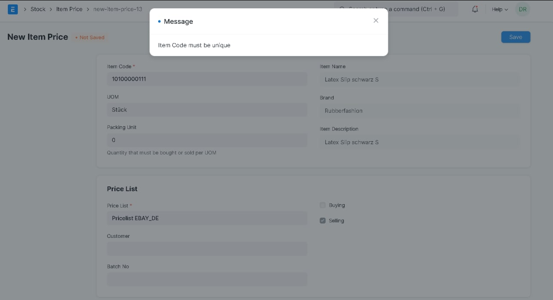The width and height of the screenshot is (553, 300).
Task: Open ERPNext home via the logo icon
Action: [13, 9]
